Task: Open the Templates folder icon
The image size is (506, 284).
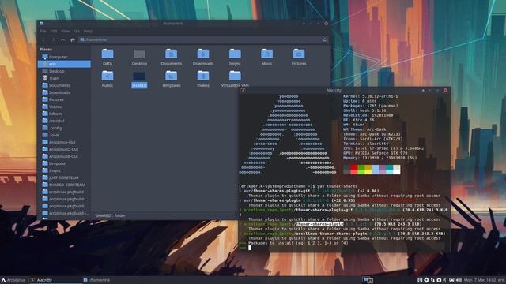Action: click(171, 79)
